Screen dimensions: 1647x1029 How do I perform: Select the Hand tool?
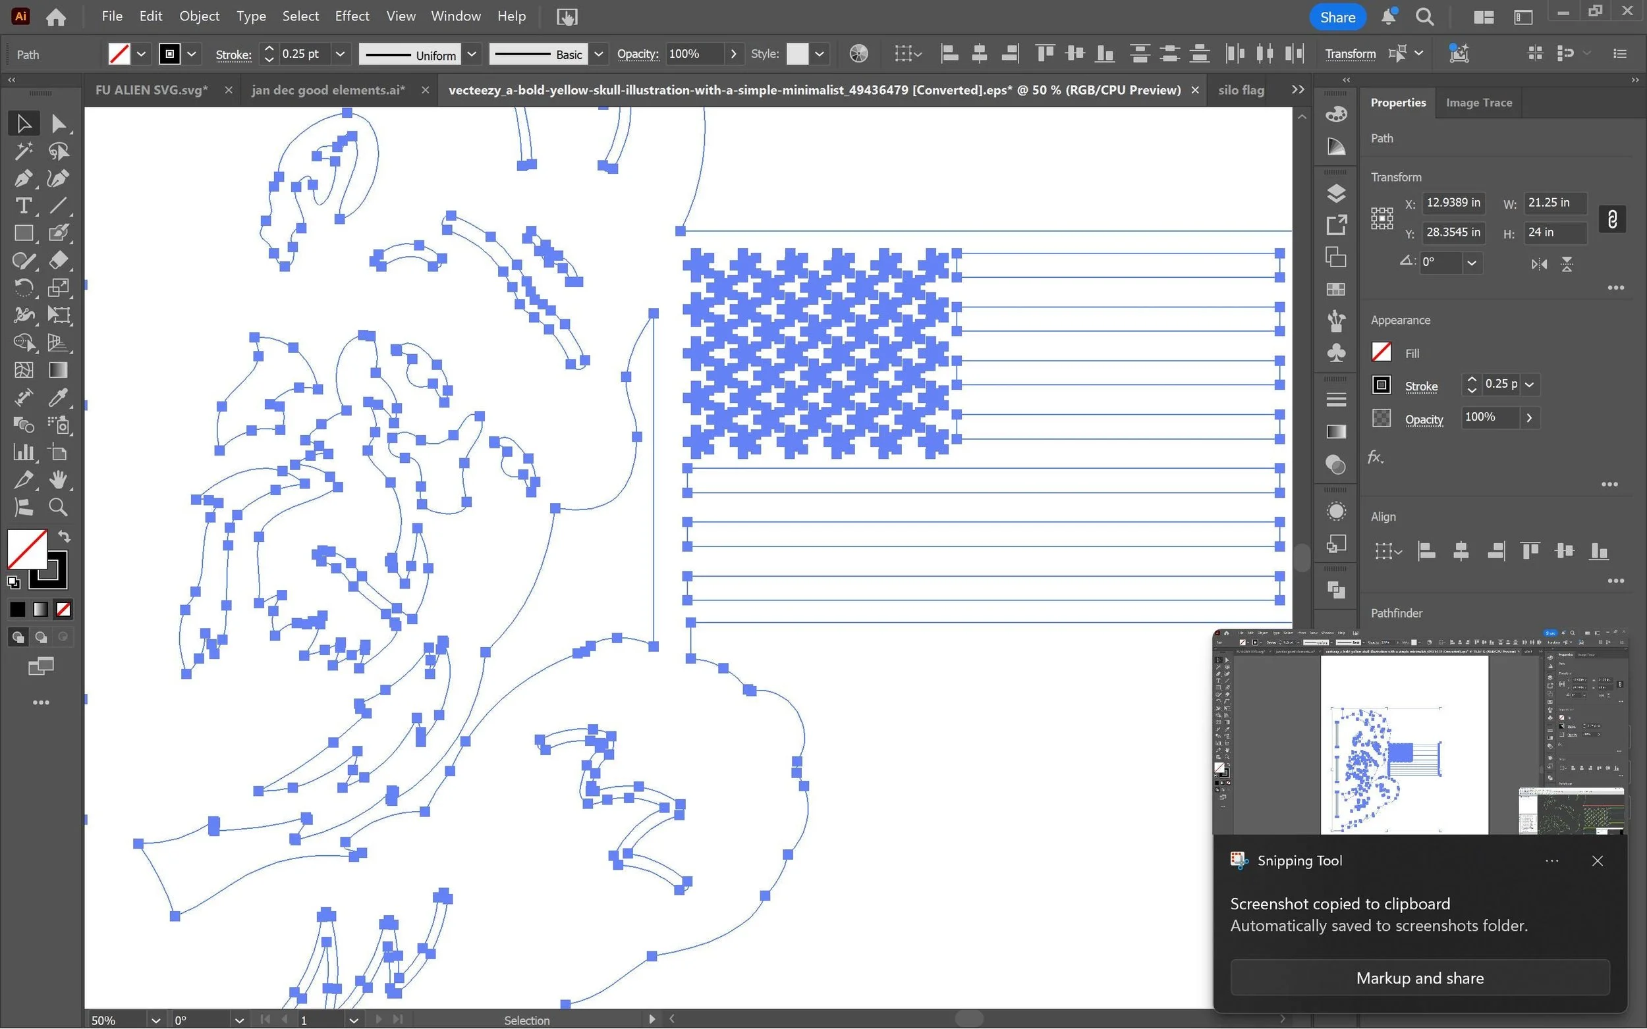coord(59,480)
